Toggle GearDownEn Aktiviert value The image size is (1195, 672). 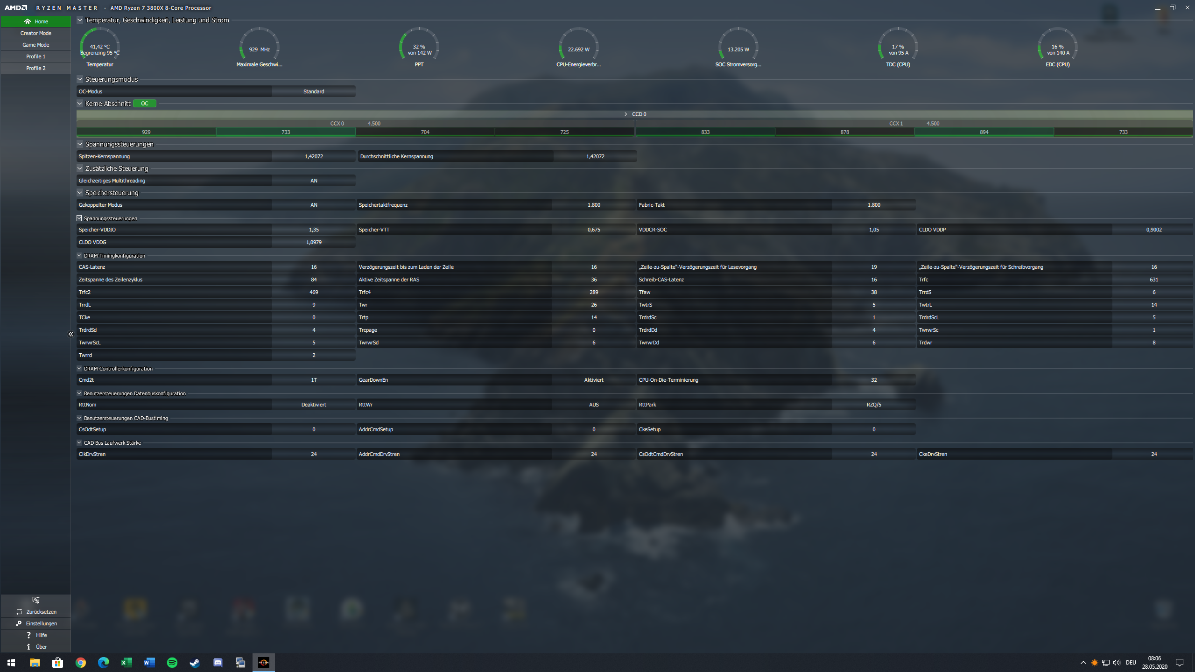tap(594, 380)
